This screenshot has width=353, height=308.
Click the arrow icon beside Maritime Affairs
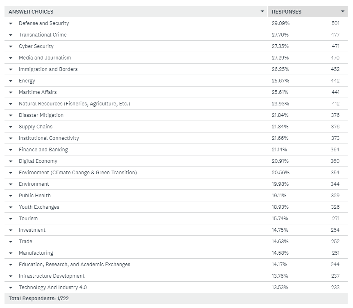coord(11,92)
